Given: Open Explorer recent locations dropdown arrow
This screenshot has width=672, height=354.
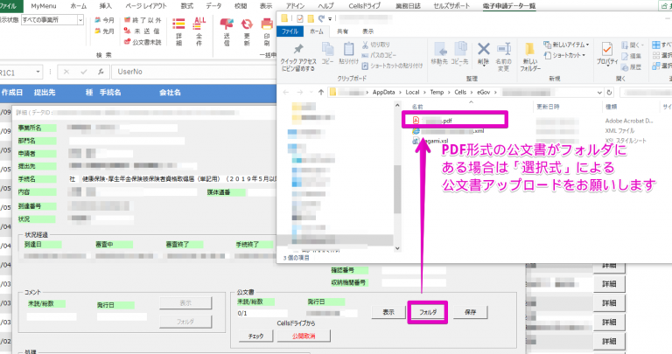Looking at the screenshot, I should (311, 93).
